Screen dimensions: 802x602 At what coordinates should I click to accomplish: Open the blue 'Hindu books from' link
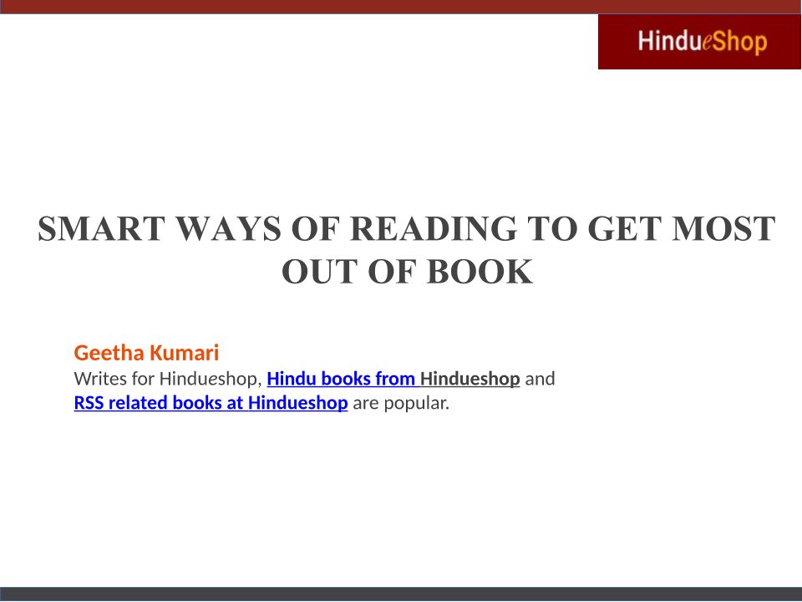click(343, 379)
